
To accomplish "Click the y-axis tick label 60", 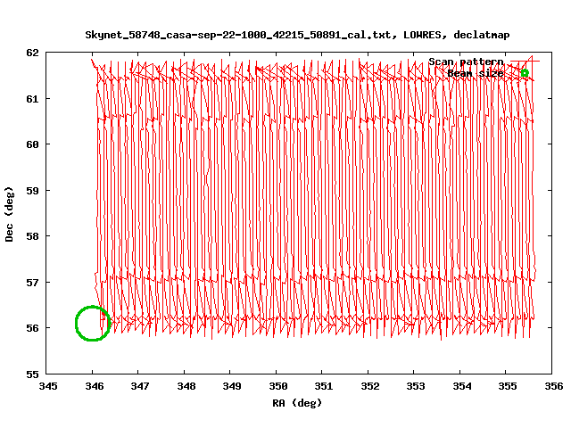I will (32, 144).
